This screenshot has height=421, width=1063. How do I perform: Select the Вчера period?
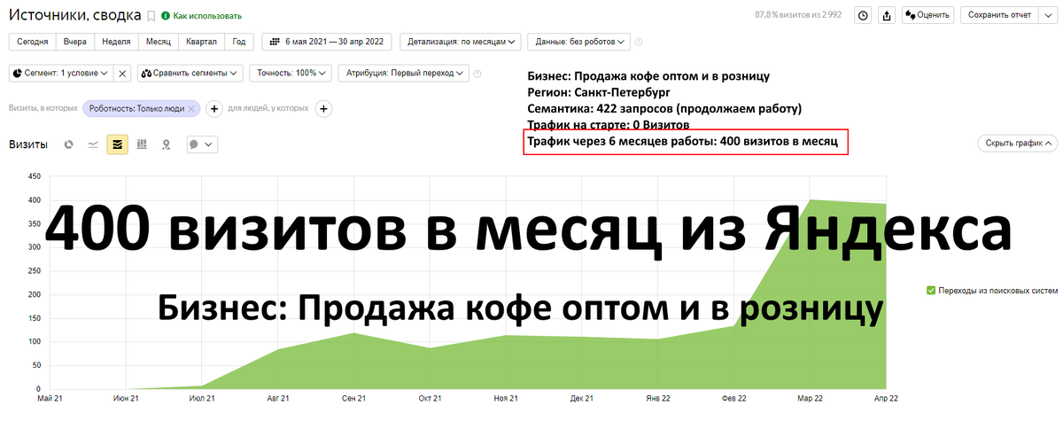tap(75, 42)
